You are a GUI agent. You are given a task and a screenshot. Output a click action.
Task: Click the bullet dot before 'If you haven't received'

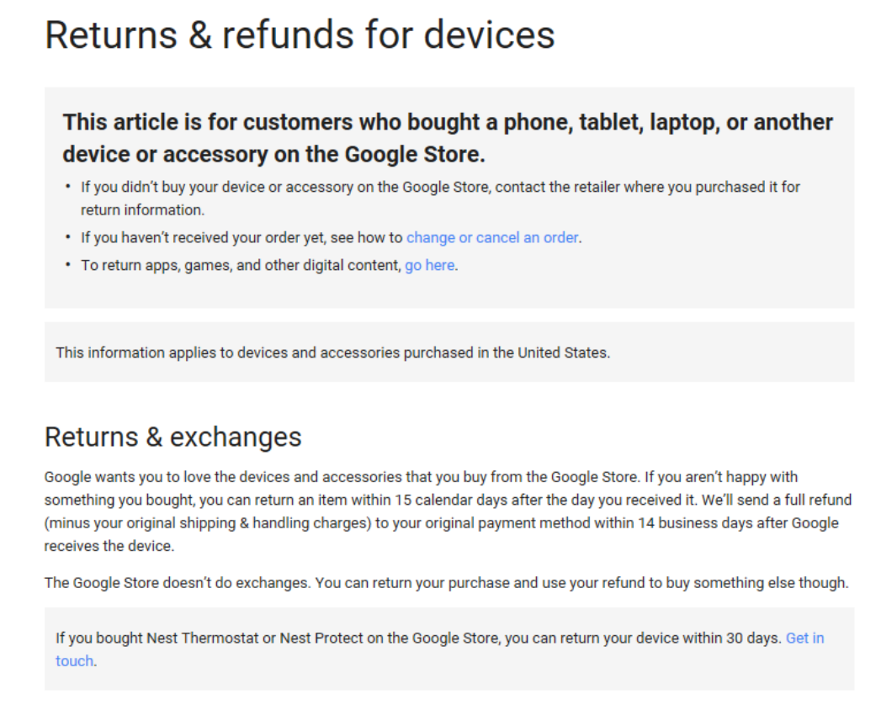coord(68,236)
